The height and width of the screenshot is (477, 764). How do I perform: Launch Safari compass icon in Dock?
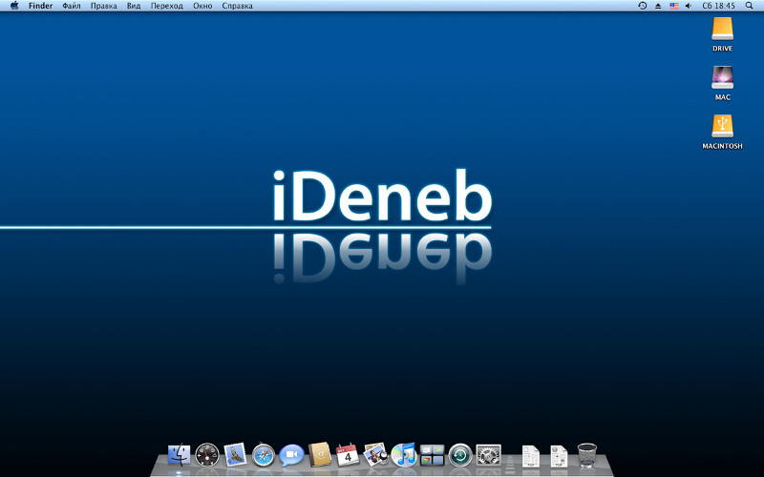tap(264, 456)
